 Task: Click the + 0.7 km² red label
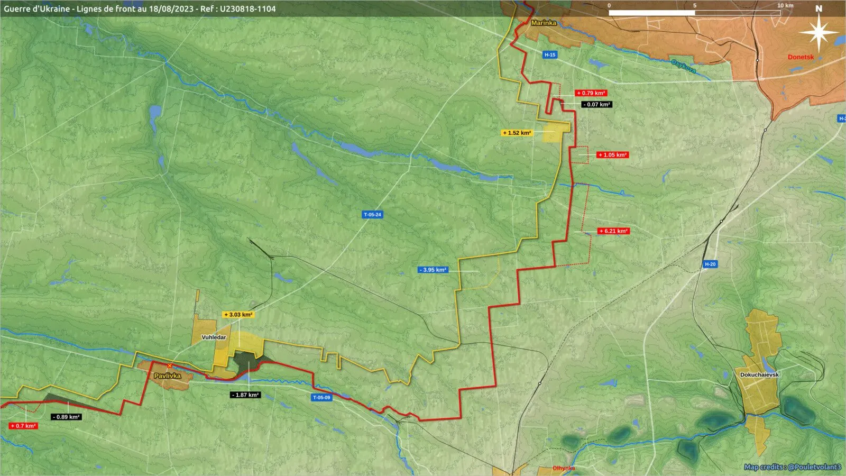(23, 426)
